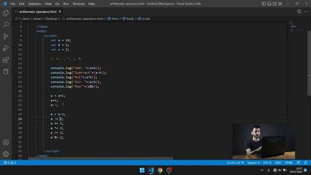Click UTF-8 encoding in status bar
The height and width of the screenshot is (175, 311).
267,162
